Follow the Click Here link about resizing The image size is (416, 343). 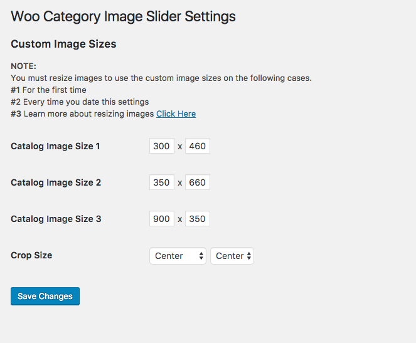pyautogui.click(x=176, y=113)
